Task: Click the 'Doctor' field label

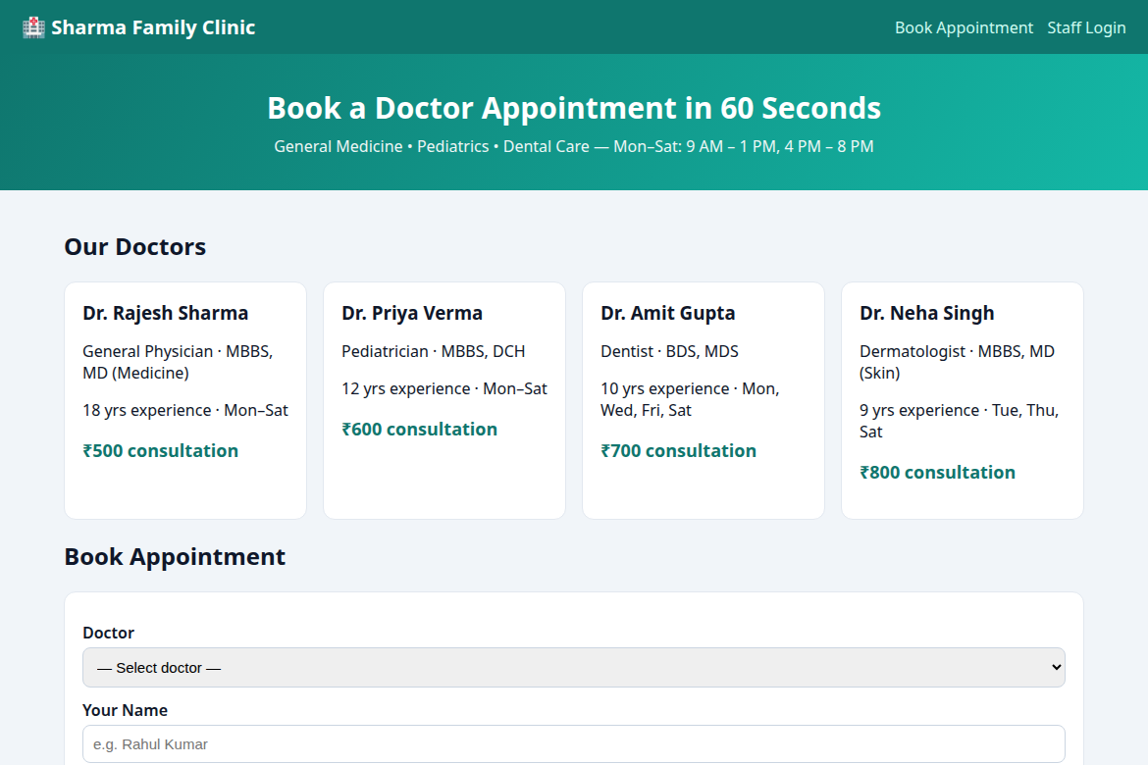Action: point(108,634)
